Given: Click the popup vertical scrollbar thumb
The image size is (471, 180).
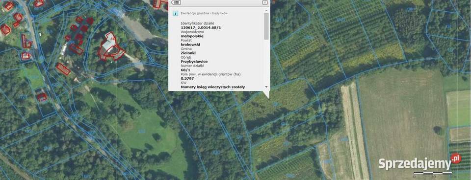Looking at the screenshot, I should (x=266, y=26).
